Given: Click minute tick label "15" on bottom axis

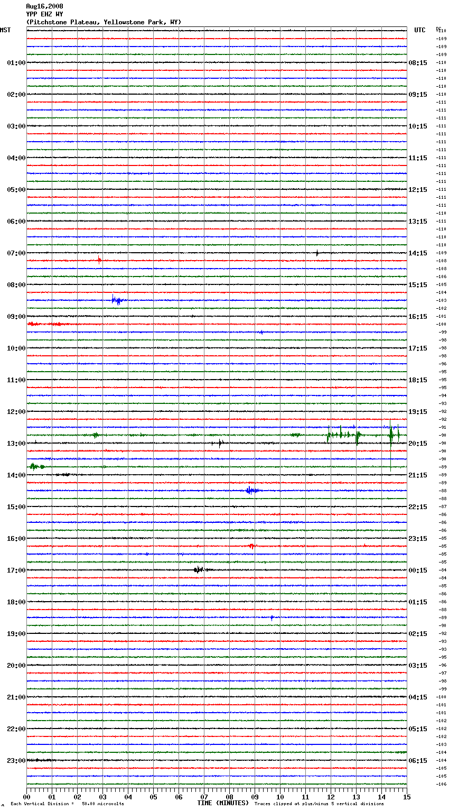Looking at the screenshot, I should point(407,797).
